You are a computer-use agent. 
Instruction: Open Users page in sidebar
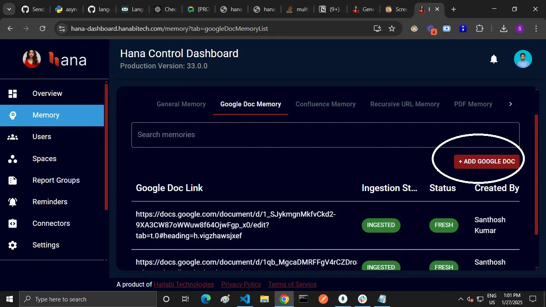52,137
